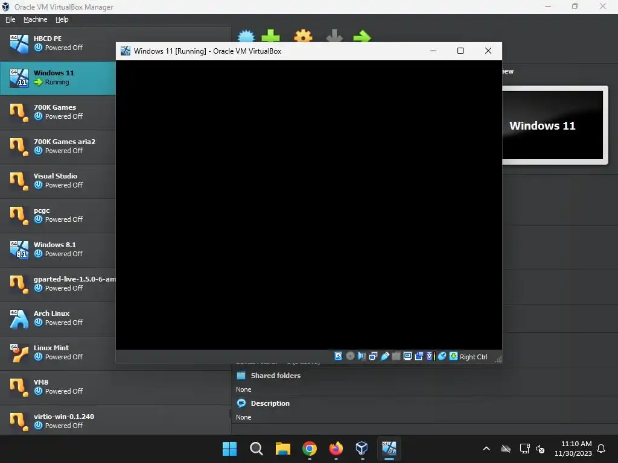The image size is (618, 463).
Task: Click inside the black VM display area
Action: point(308,205)
